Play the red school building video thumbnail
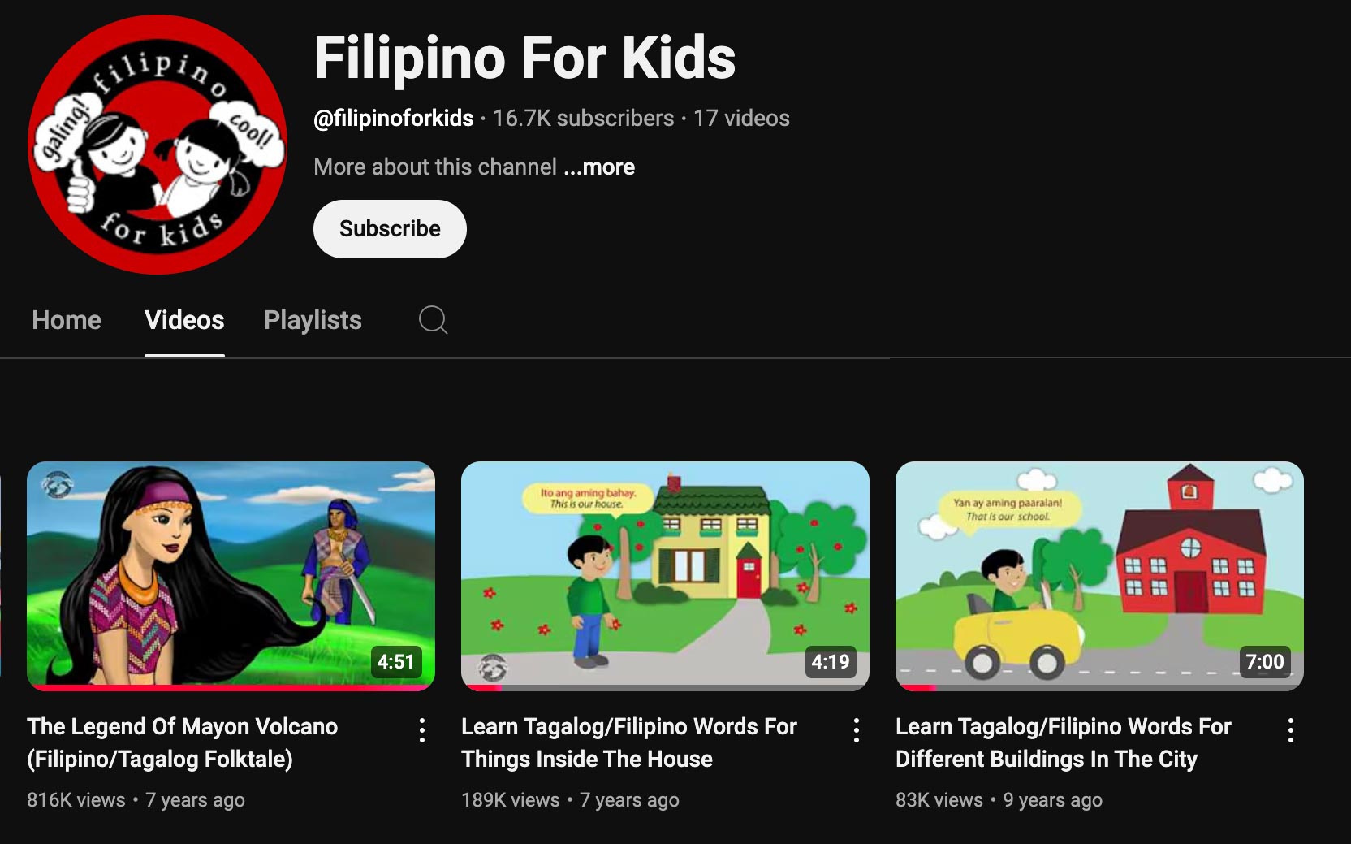Image resolution: width=1351 pixels, height=844 pixels. point(1099,576)
